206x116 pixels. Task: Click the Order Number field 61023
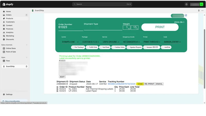click(x=71, y=27)
